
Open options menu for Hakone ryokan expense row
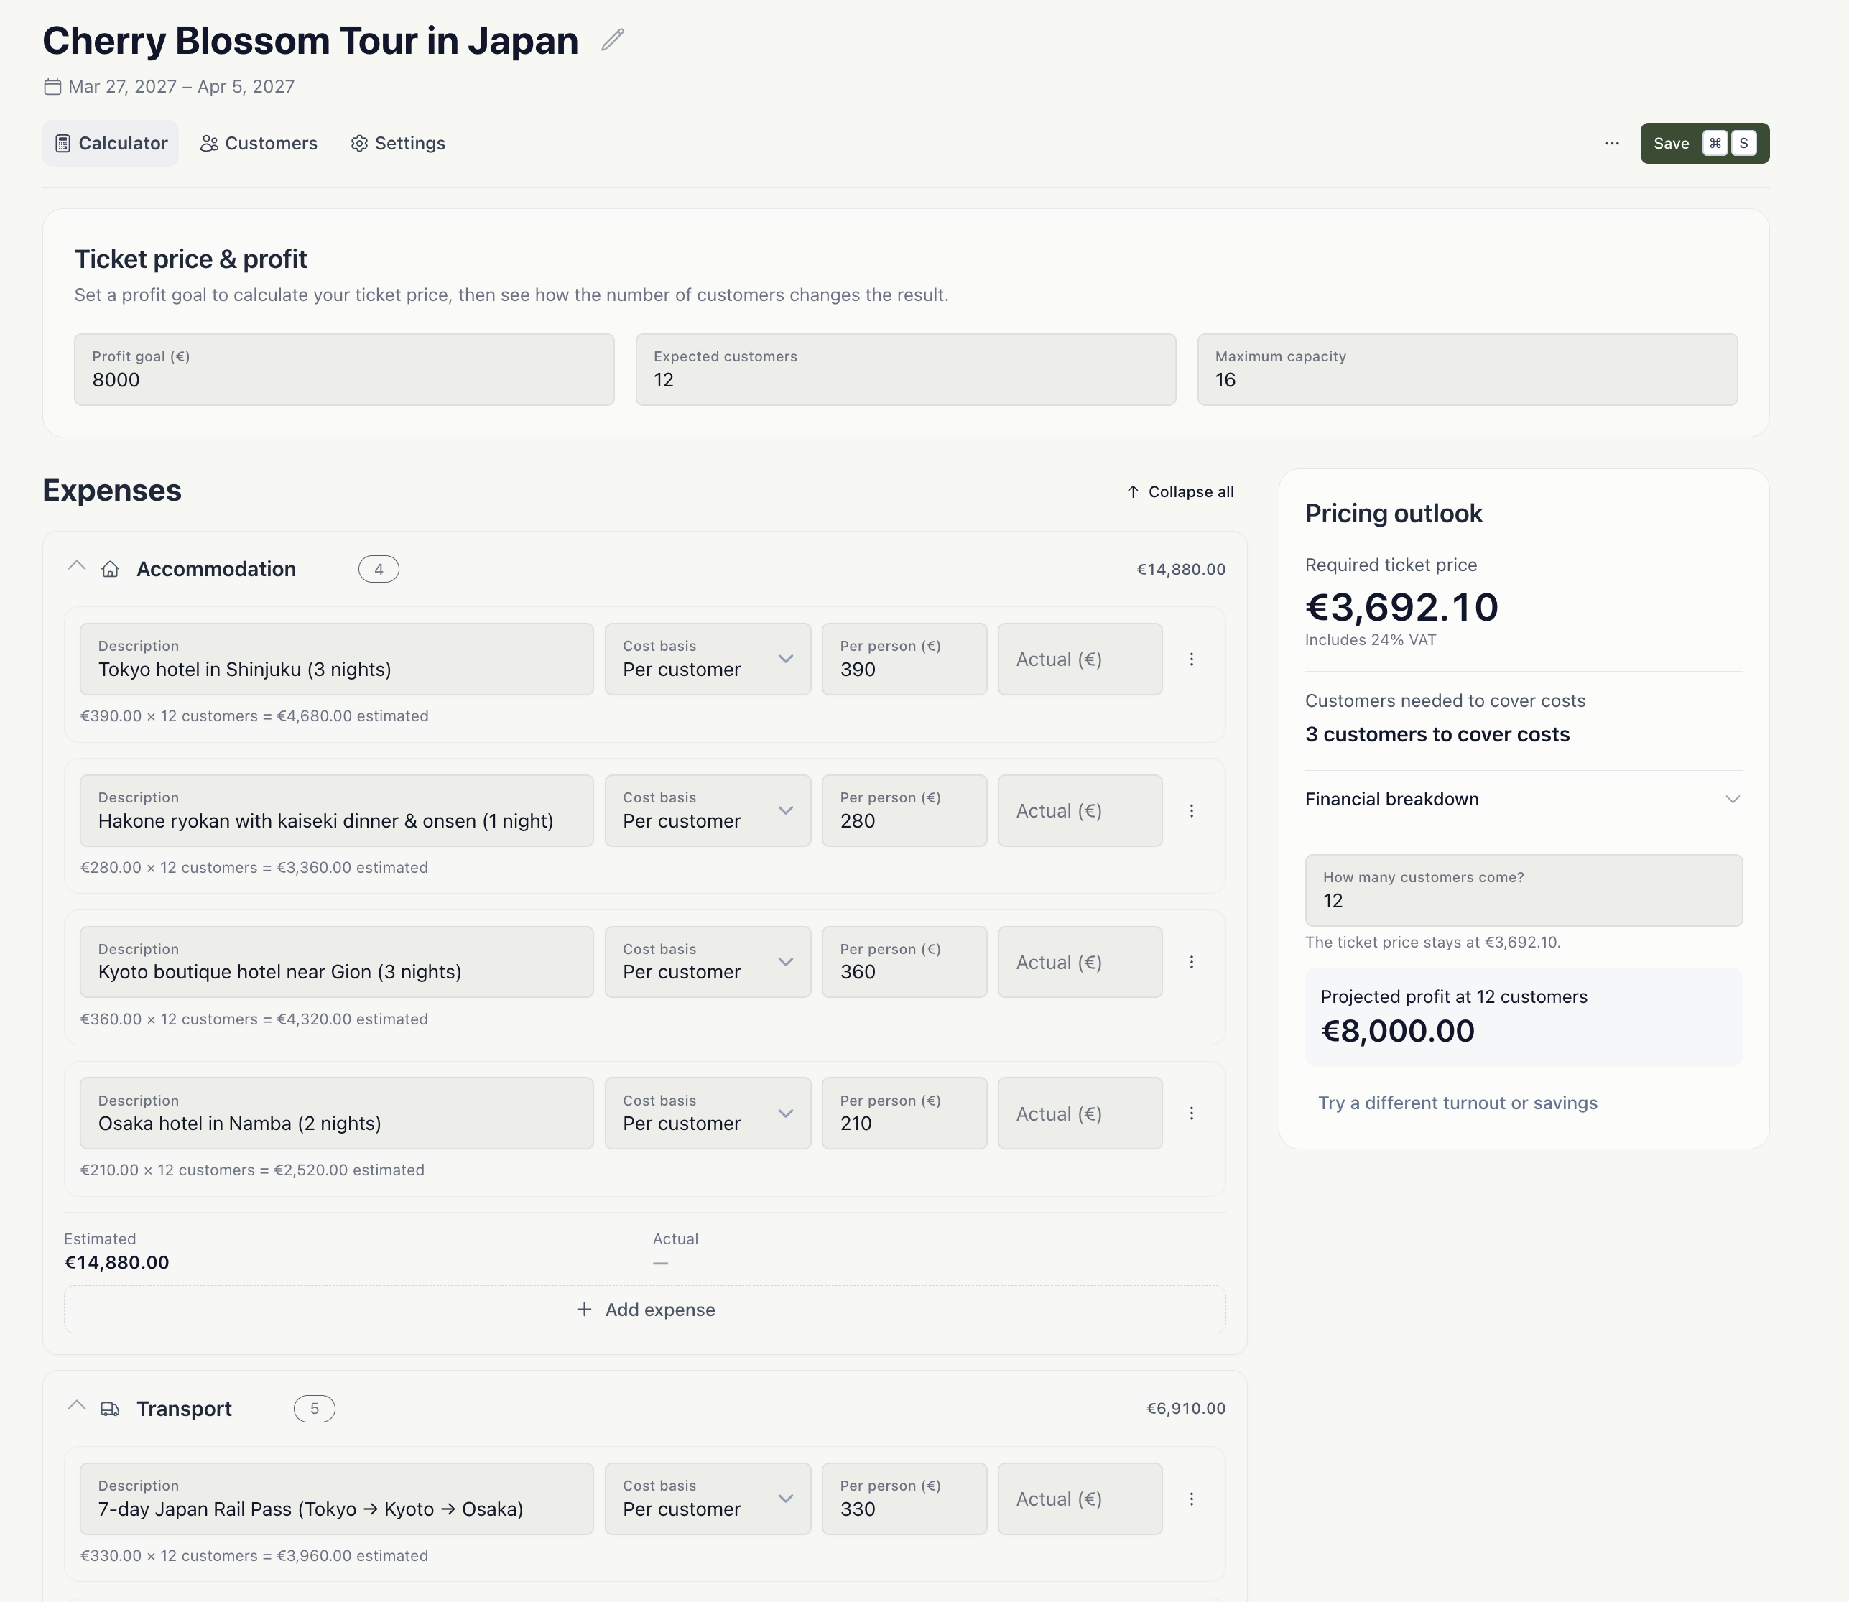point(1191,811)
